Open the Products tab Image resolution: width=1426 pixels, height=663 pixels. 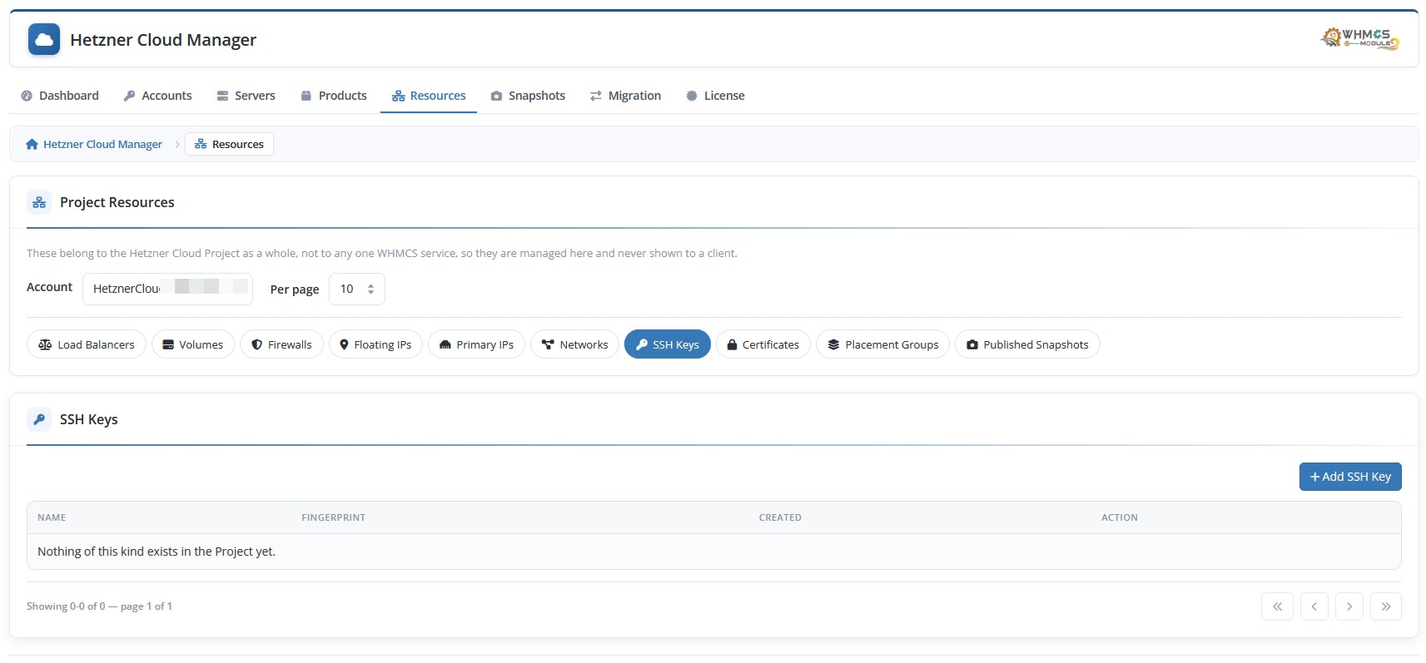point(334,96)
